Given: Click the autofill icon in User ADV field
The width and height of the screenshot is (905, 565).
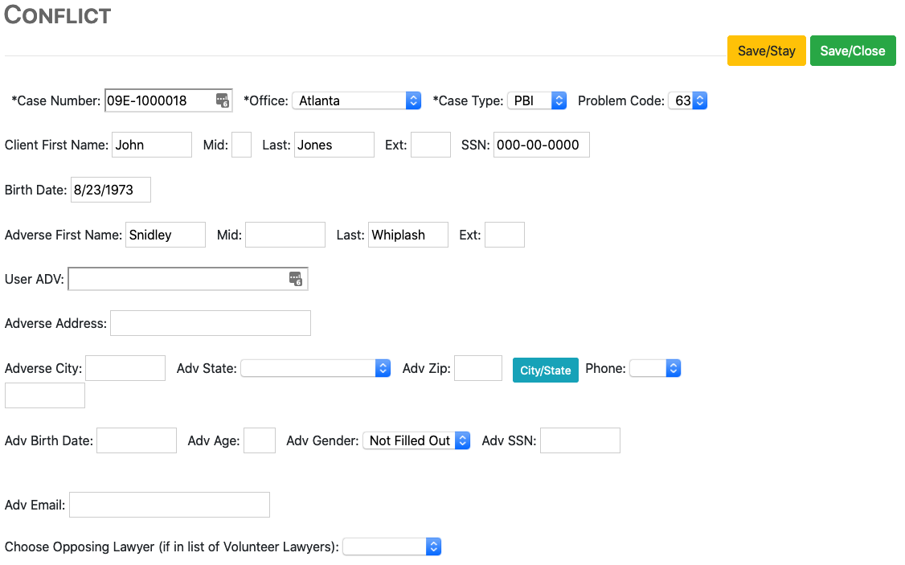Looking at the screenshot, I should 296,279.
